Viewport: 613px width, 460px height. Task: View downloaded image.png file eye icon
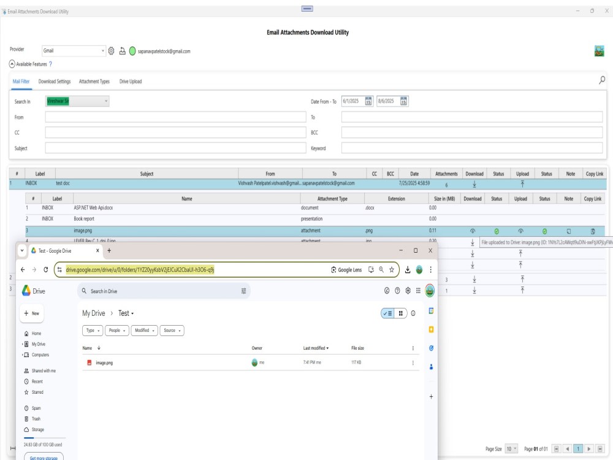click(x=472, y=231)
